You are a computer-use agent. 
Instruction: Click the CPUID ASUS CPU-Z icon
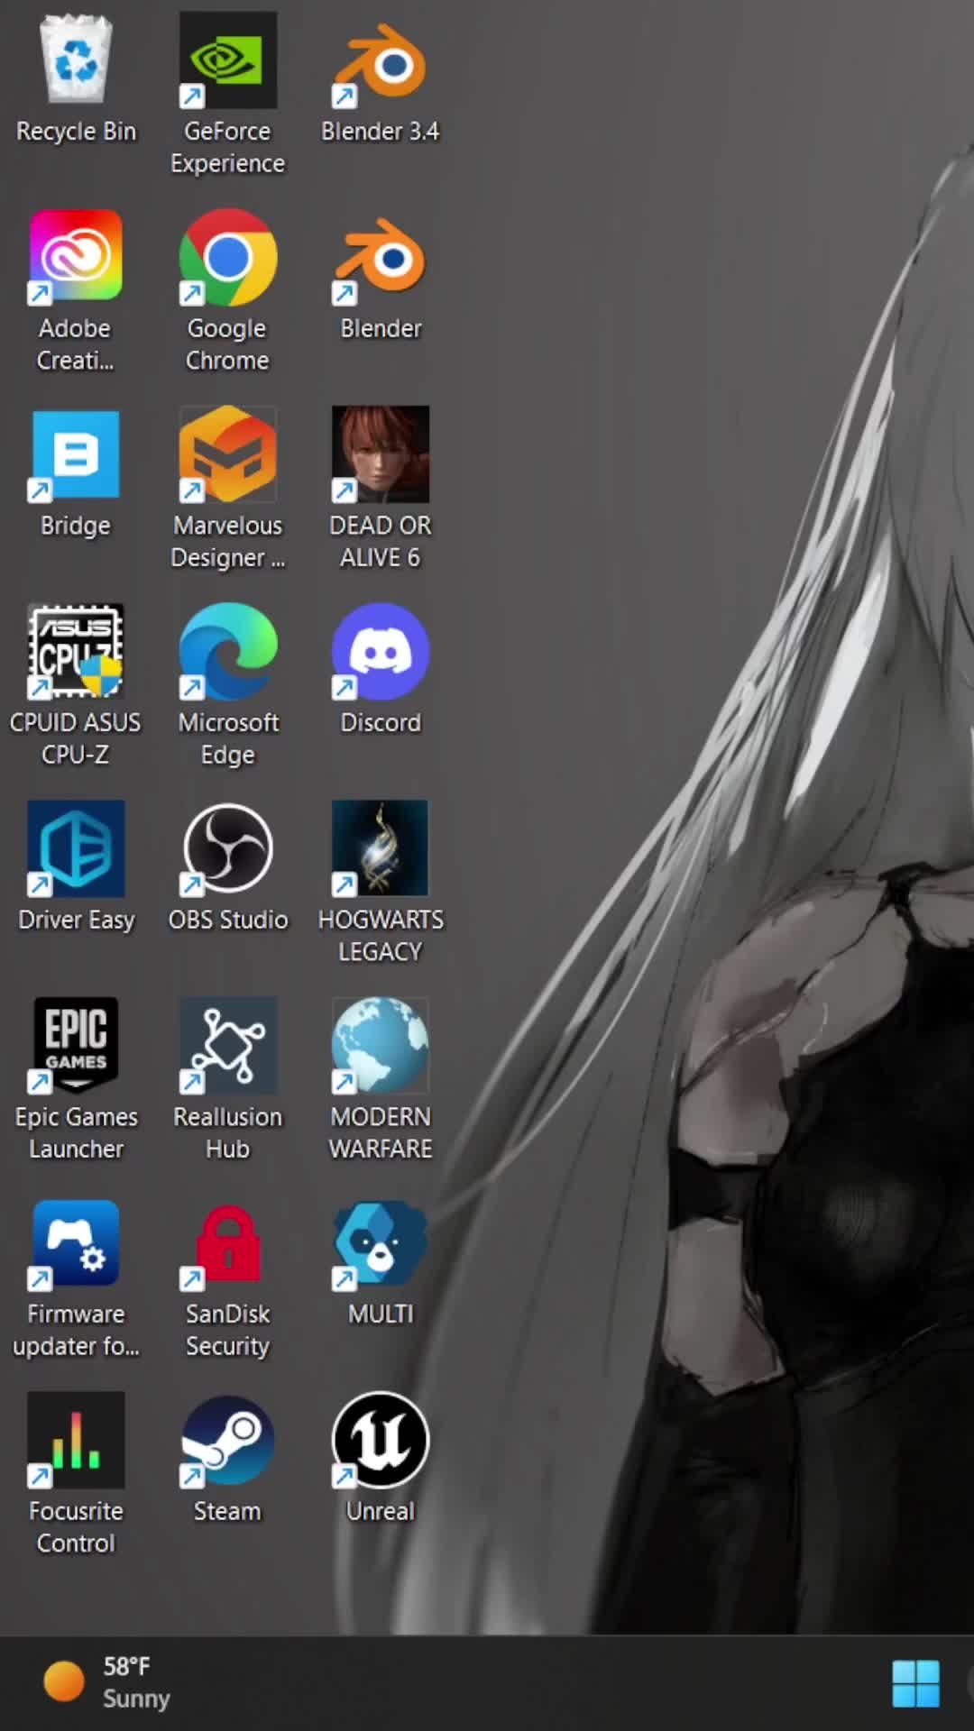point(76,651)
